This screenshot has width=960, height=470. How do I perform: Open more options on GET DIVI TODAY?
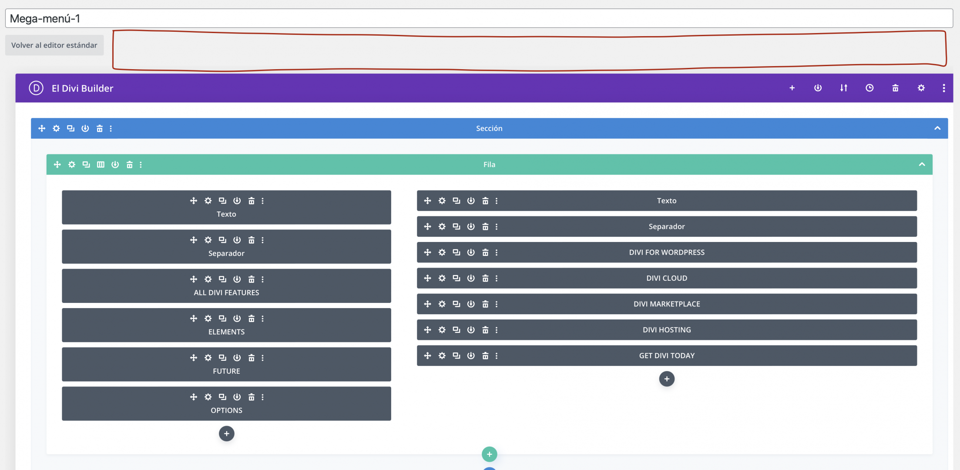[497, 356]
